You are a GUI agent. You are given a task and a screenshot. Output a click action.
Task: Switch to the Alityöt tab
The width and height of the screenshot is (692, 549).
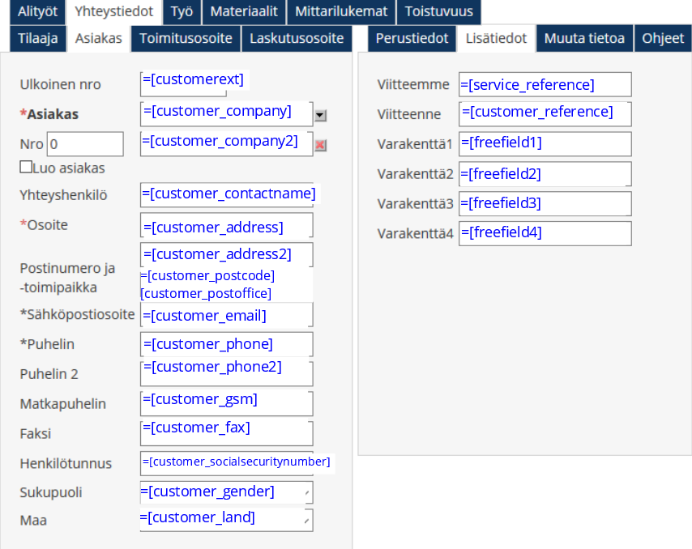[37, 11]
